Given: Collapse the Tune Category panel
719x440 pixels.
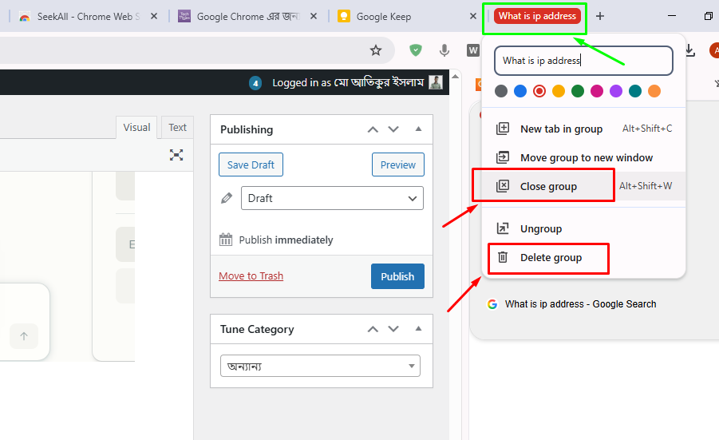Looking at the screenshot, I should [x=418, y=329].
